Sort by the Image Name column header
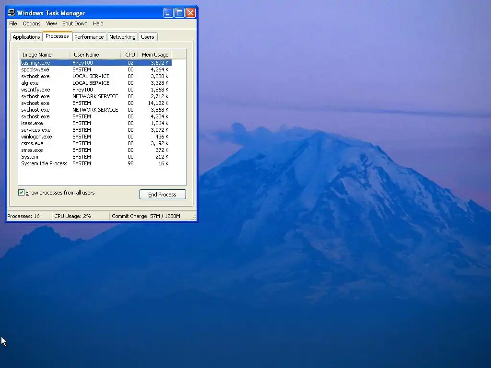The width and height of the screenshot is (491, 368). [44, 55]
